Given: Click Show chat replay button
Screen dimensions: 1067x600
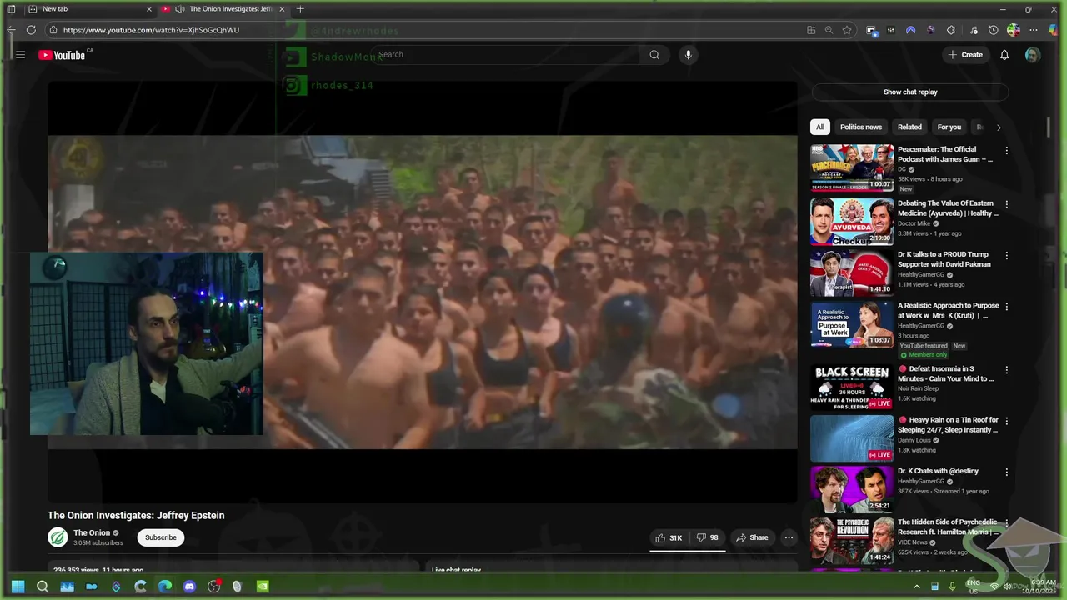Looking at the screenshot, I should pyautogui.click(x=910, y=92).
